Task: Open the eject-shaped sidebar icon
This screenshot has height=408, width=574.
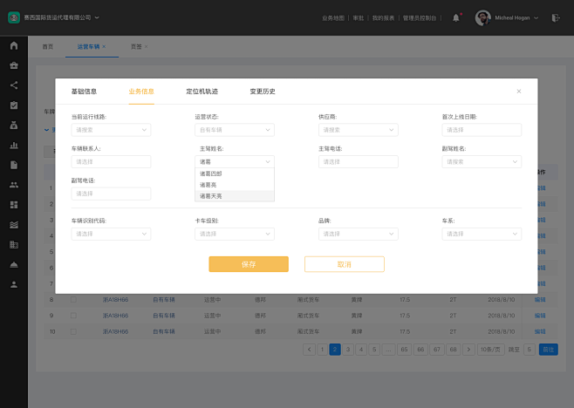Action: pos(14,264)
